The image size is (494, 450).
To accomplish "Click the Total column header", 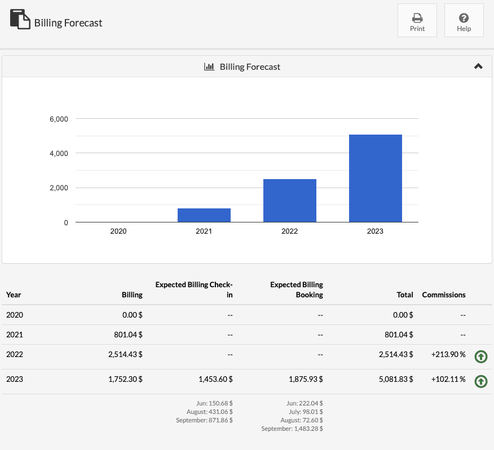I will pos(405,295).
